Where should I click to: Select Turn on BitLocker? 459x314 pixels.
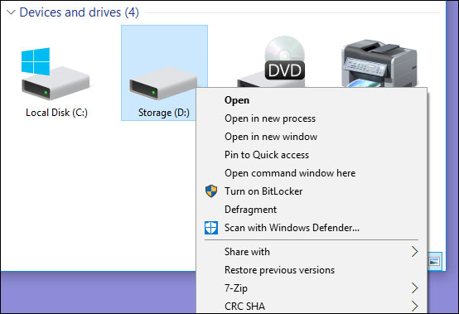point(312,191)
